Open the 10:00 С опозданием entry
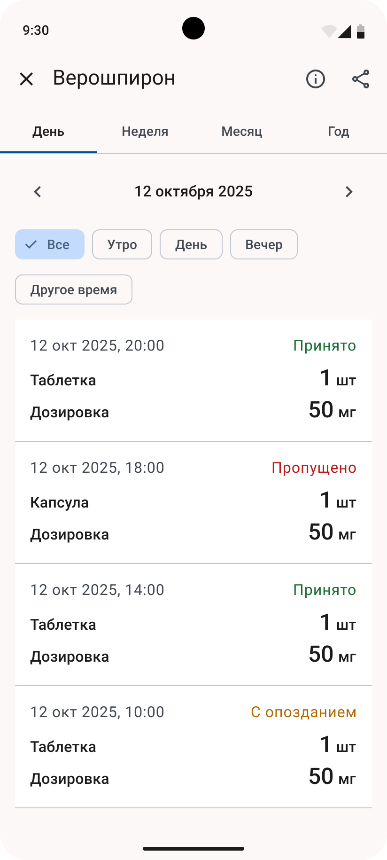 193,747
